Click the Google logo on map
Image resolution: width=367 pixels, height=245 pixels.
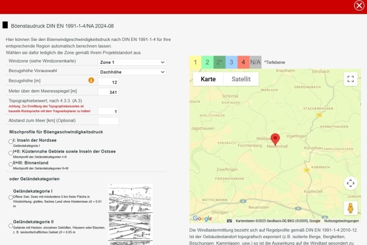[202, 218]
